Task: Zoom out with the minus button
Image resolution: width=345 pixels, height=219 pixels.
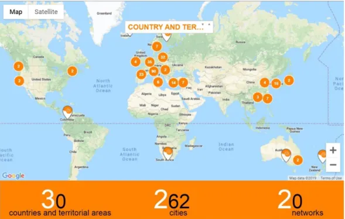Action: (333, 165)
